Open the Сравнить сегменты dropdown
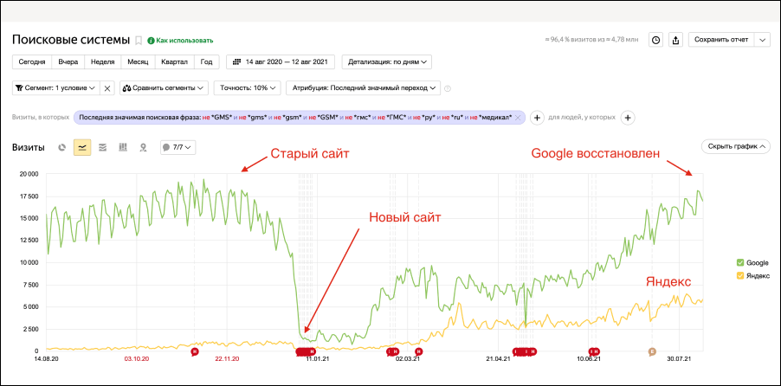781x386 pixels. pos(163,87)
